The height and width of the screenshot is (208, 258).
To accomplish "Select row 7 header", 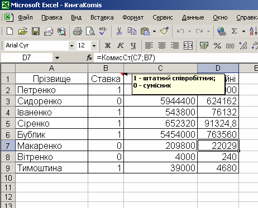I will point(8,146).
